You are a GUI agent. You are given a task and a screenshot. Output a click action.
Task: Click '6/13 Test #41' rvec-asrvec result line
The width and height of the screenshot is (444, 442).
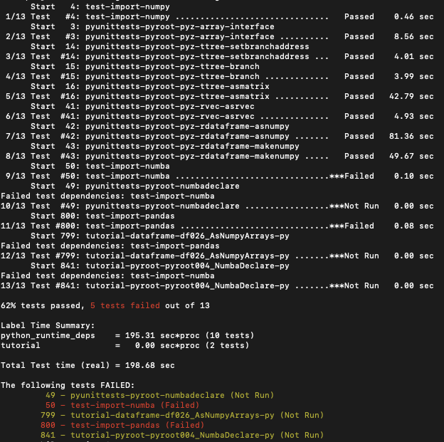(x=219, y=116)
